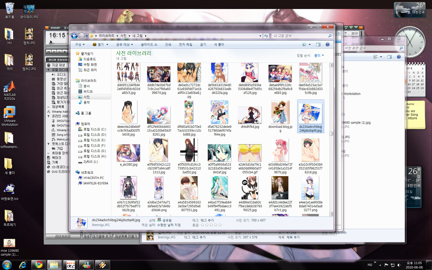The width and height of the screenshot is (432, 270).
Task: Collapse the 온라인 서비스 node in Winamp
Action: tap(48, 116)
